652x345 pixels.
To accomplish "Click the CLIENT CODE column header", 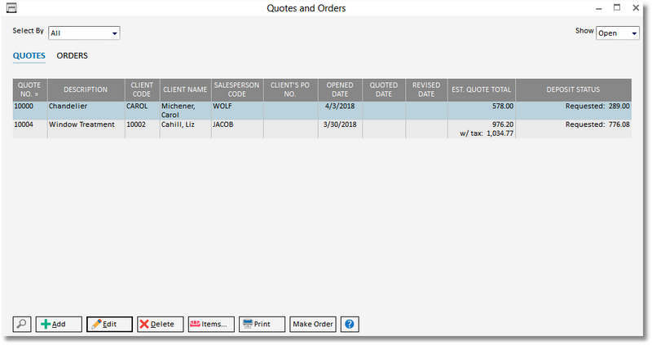I will (x=142, y=90).
